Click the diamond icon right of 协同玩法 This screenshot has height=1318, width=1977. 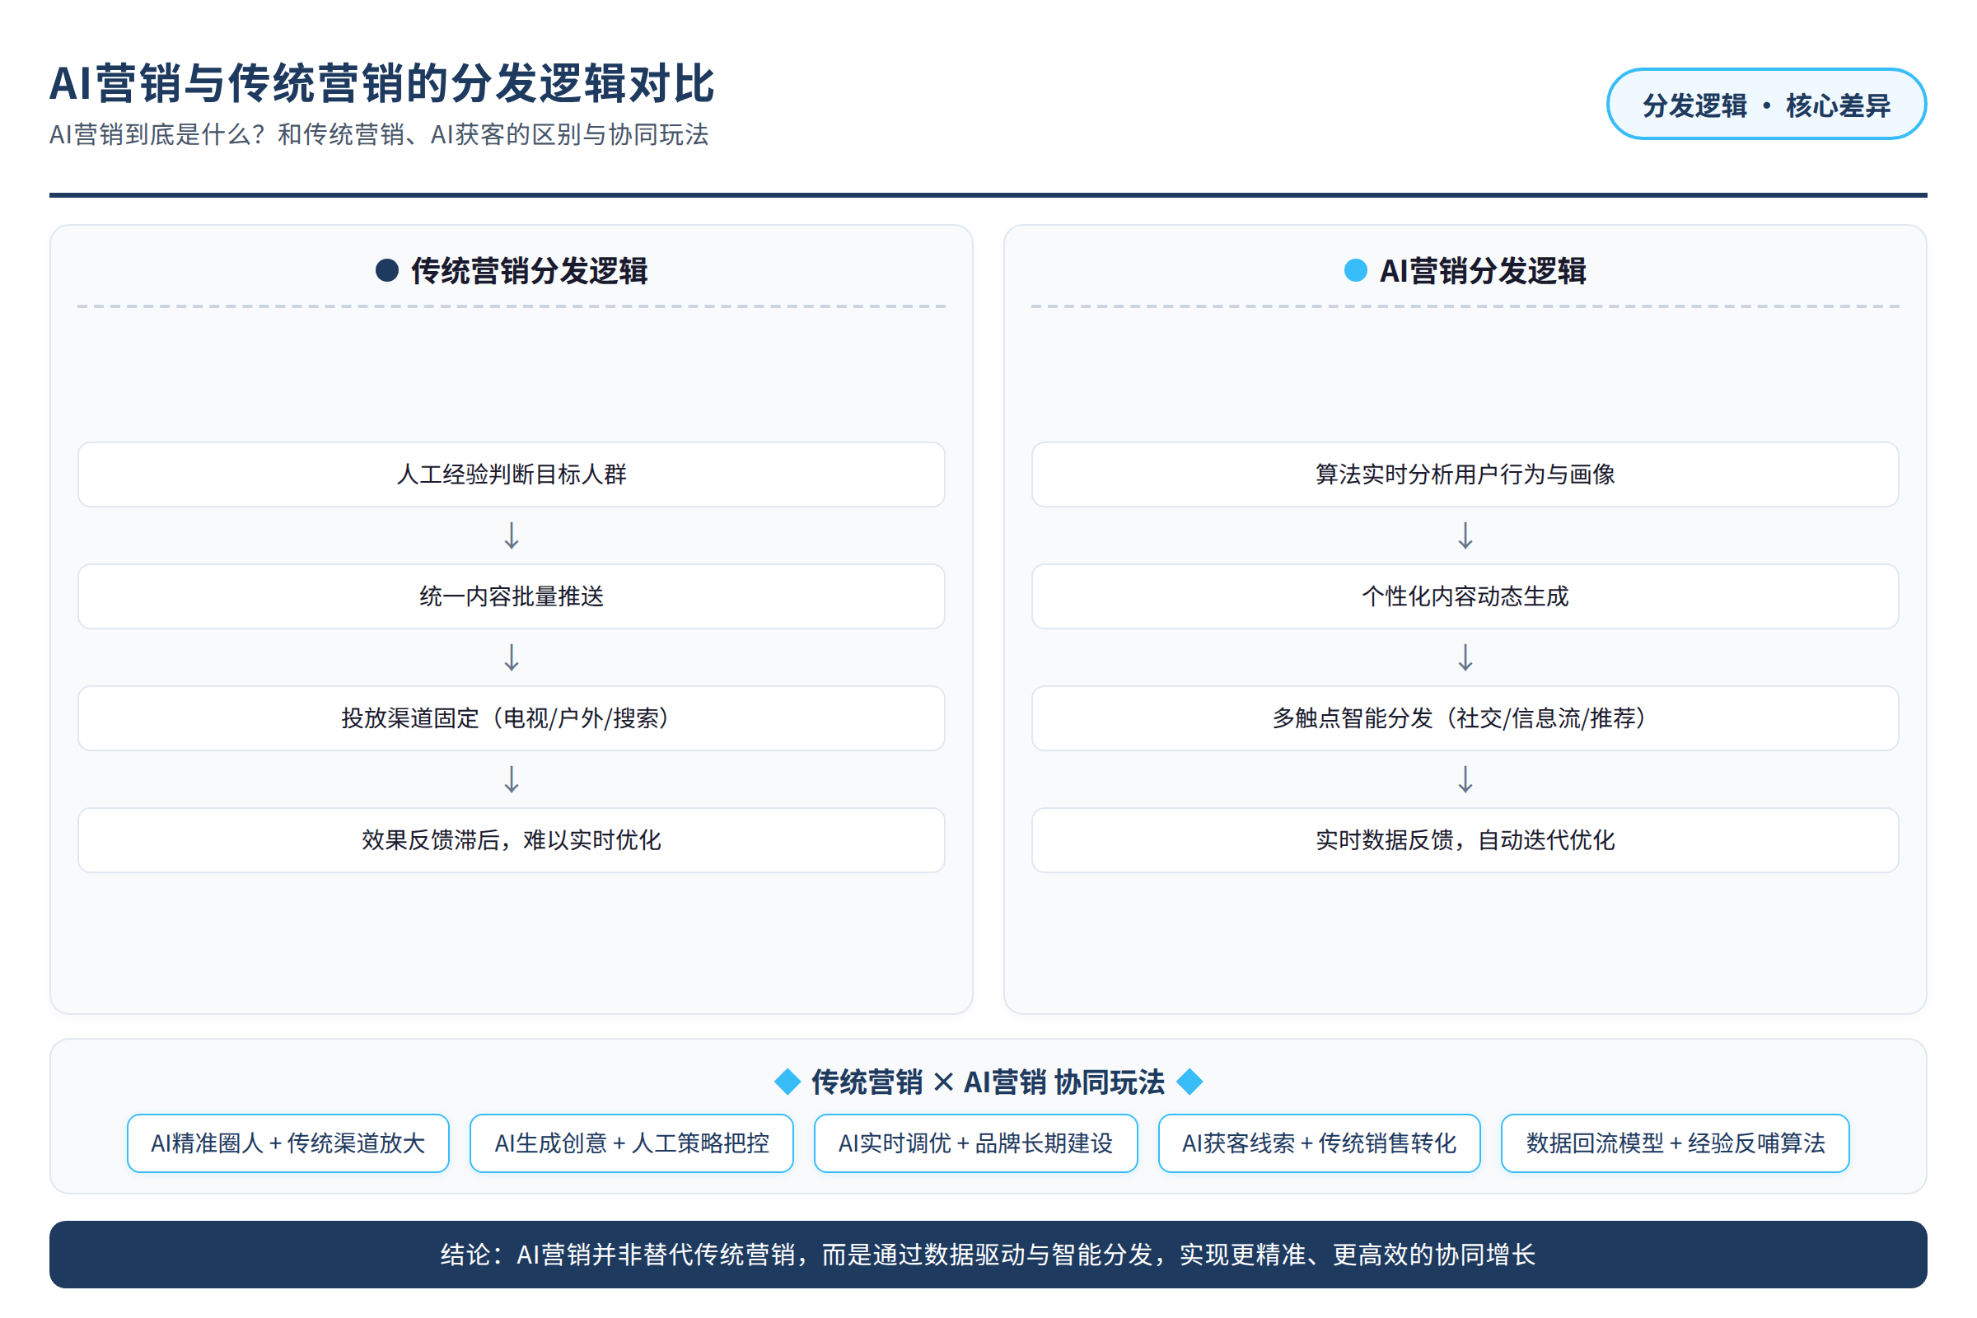point(1189,1082)
